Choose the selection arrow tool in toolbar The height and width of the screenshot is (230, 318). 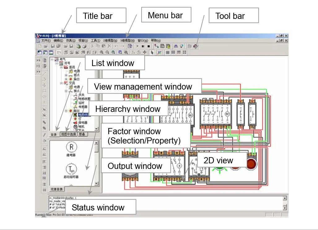[x=151, y=53]
